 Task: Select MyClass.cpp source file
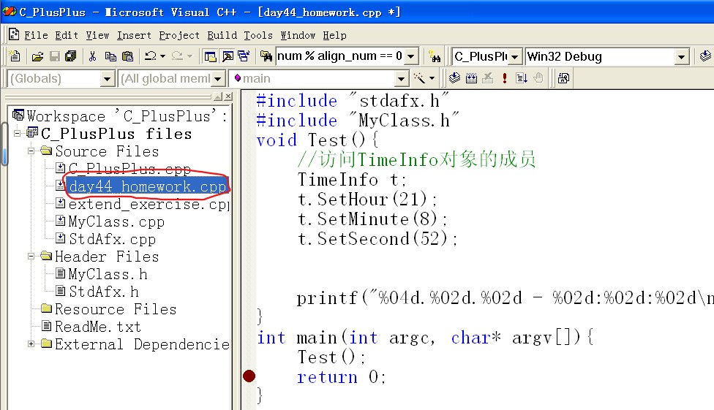116,221
